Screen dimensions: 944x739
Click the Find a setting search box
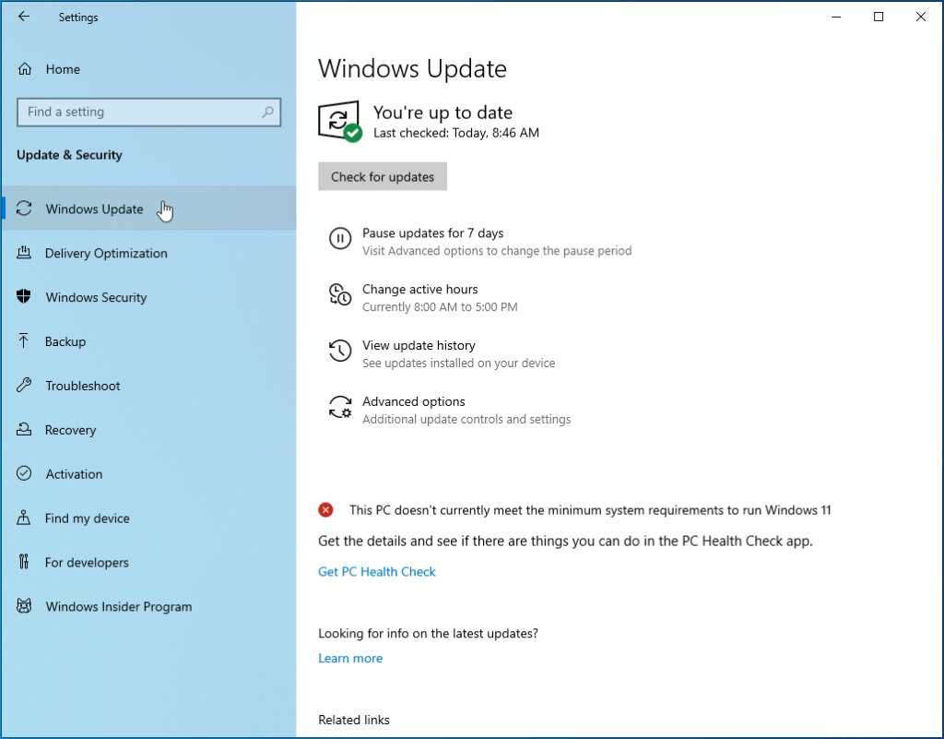click(x=149, y=112)
